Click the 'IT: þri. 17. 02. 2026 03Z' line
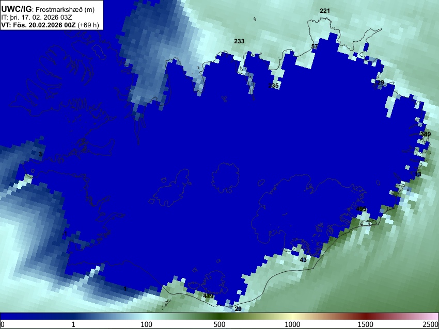The width and height of the screenshot is (439, 329). tap(36, 18)
